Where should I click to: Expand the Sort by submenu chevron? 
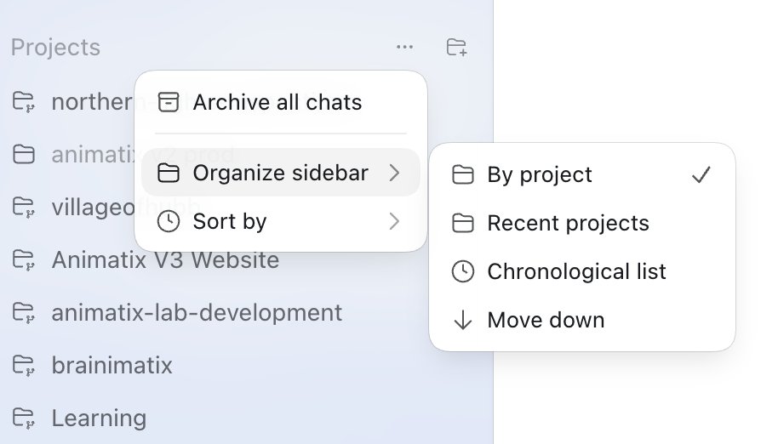[x=394, y=221]
